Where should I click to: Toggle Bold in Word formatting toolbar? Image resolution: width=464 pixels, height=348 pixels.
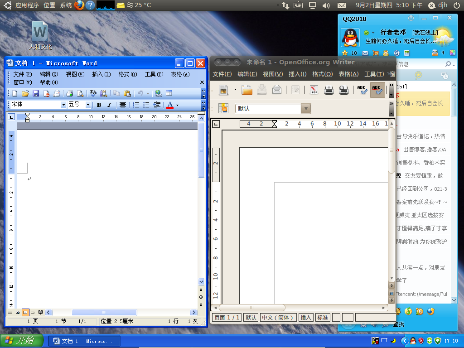tap(99, 105)
